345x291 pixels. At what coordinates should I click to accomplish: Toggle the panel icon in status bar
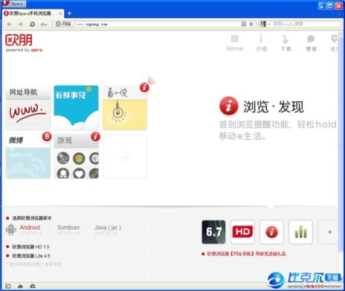point(8,286)
